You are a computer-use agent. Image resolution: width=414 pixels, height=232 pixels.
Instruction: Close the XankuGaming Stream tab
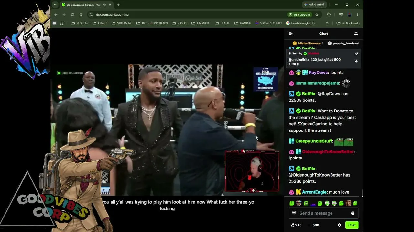tap(110, 5)
